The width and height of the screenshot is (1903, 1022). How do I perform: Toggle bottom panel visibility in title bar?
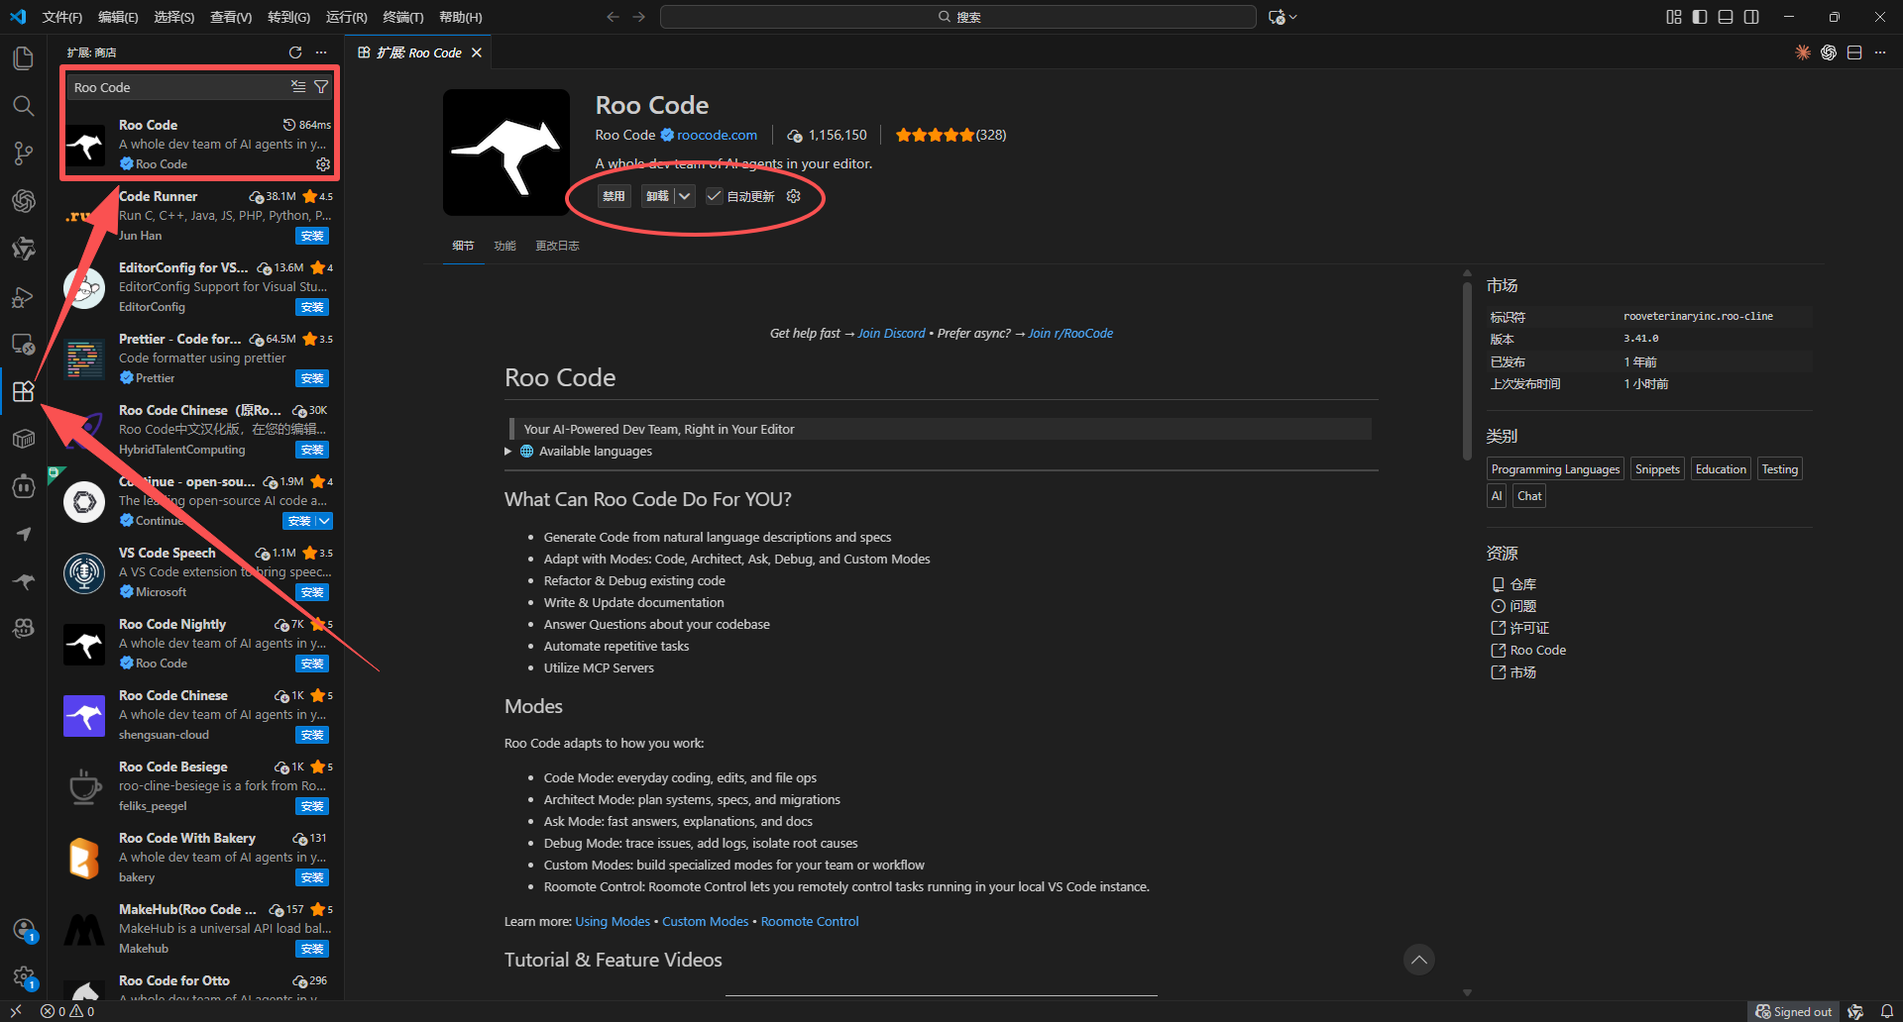coord(1726,17)
